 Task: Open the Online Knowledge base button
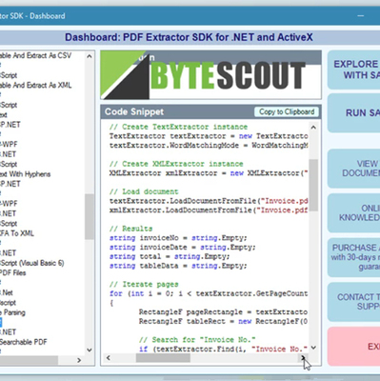[x=353, y=212]
